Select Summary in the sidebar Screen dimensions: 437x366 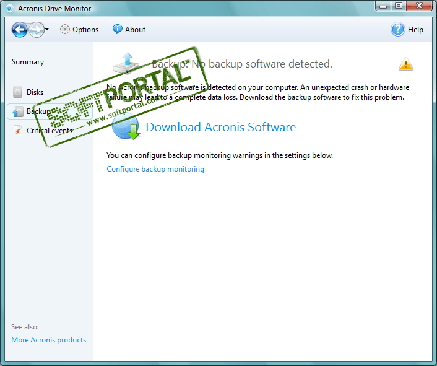pyautogui.click(x=28, y=62)
